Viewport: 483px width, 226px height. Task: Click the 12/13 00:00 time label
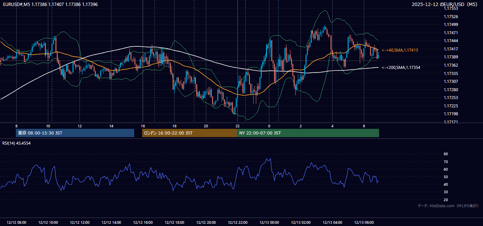pyautogui.click(x=269, y=223)
